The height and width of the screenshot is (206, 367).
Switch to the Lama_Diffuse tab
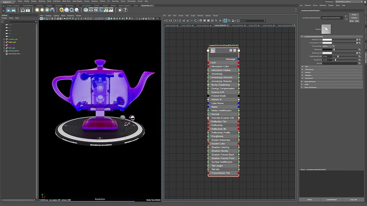click(186, 25)
